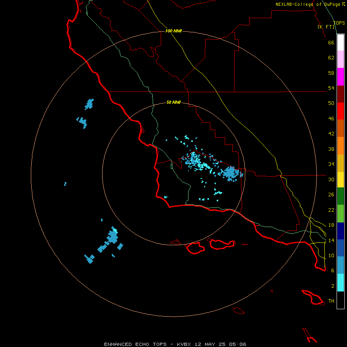Click the legend value "54"
This screenshot has width=347, height=347.
[331, 88]
